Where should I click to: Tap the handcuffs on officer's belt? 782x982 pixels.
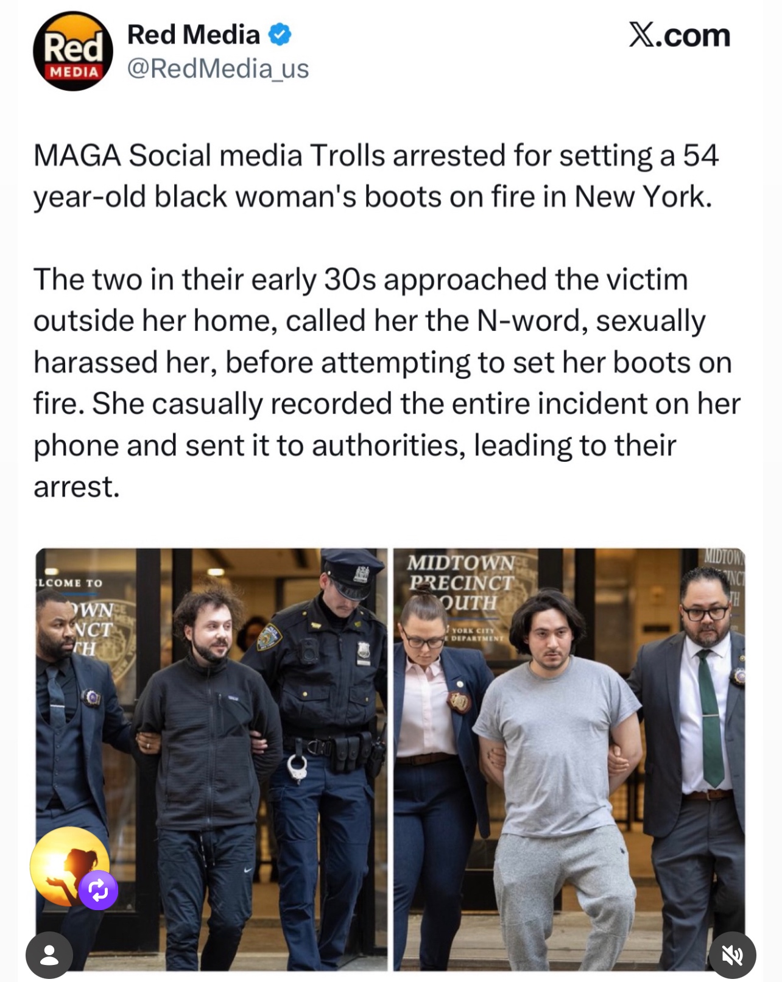click(x=297, y=766)
